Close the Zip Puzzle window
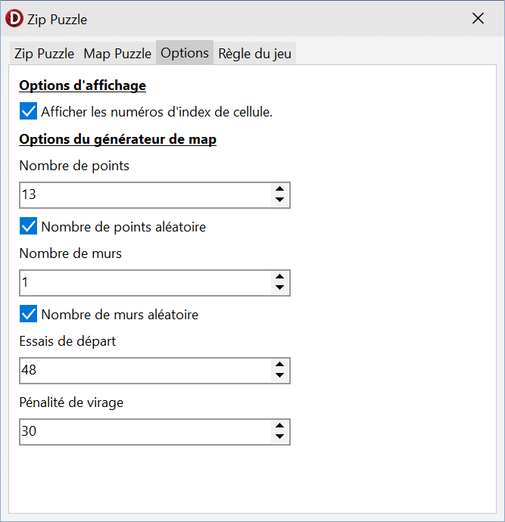Screen dimensions: 505x522 click(478, 19)
